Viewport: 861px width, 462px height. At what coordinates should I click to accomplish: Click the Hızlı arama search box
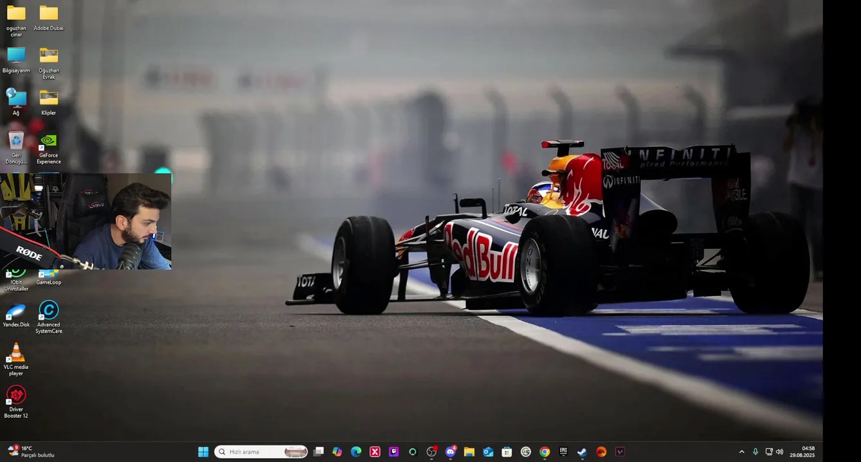click(x=261, y=452)
